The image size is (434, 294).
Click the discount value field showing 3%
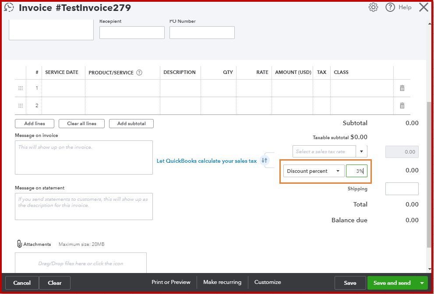coord(356,171)
